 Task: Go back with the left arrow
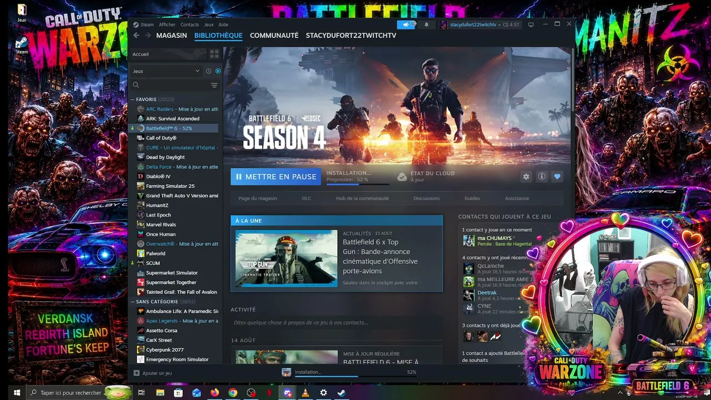point(136,35)
